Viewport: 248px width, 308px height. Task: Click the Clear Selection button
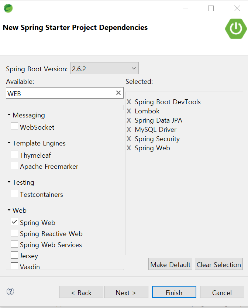(x=219, y=264)
